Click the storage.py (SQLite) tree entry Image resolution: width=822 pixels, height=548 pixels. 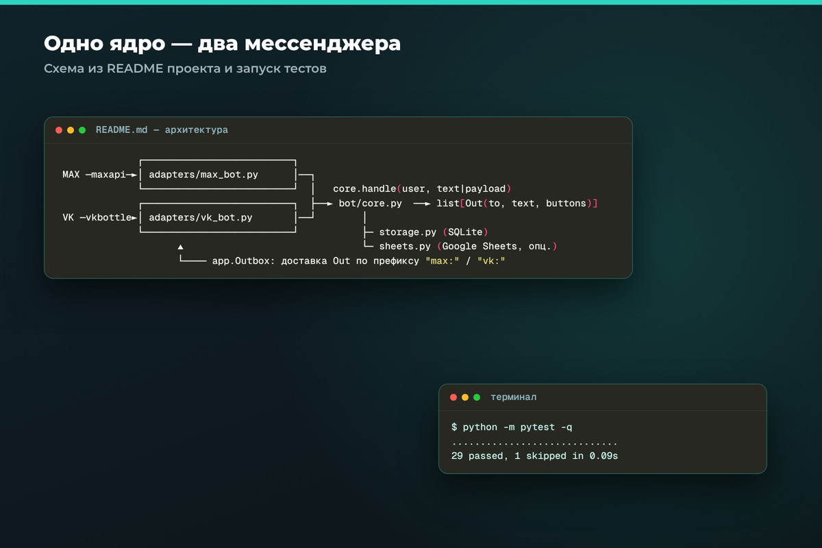[x=434, y=232]
